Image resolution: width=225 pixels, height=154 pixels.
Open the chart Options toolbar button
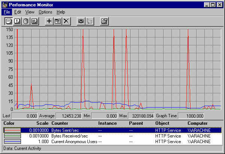(x=104, y=21)
